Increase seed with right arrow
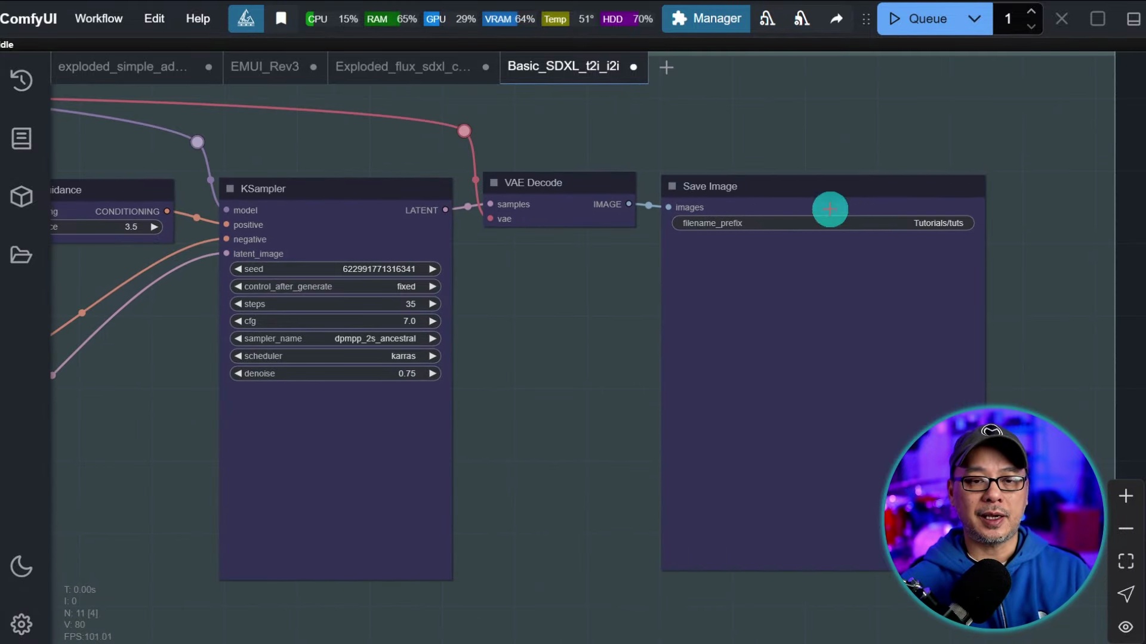 coord(432,269)
